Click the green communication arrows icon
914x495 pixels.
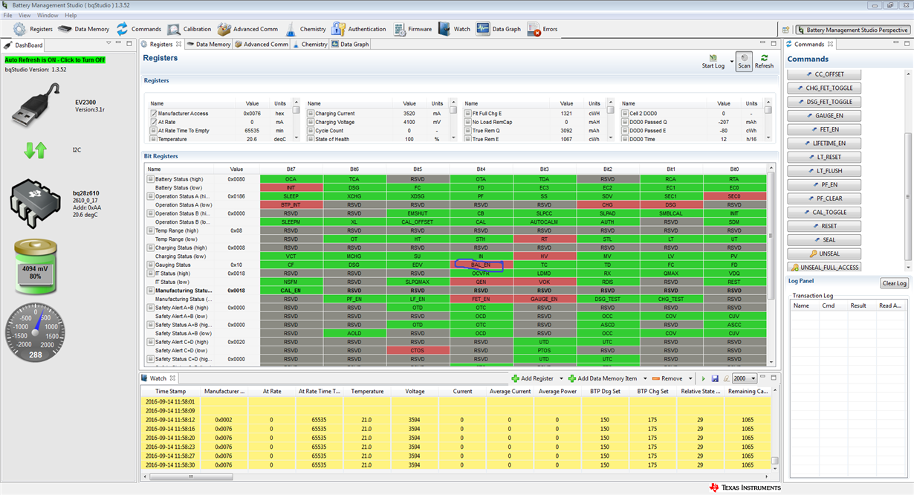tap(35, 150)
